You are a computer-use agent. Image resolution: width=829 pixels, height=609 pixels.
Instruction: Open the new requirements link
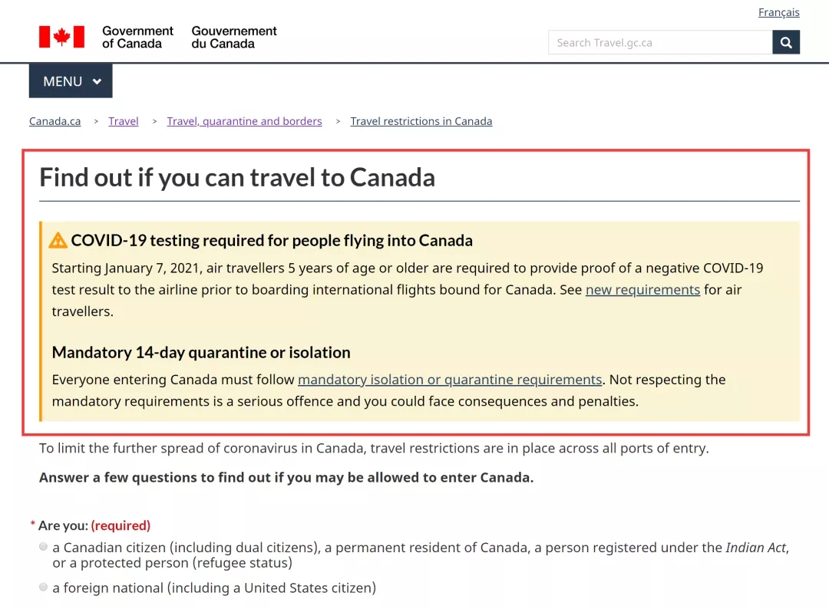point(642,290)
